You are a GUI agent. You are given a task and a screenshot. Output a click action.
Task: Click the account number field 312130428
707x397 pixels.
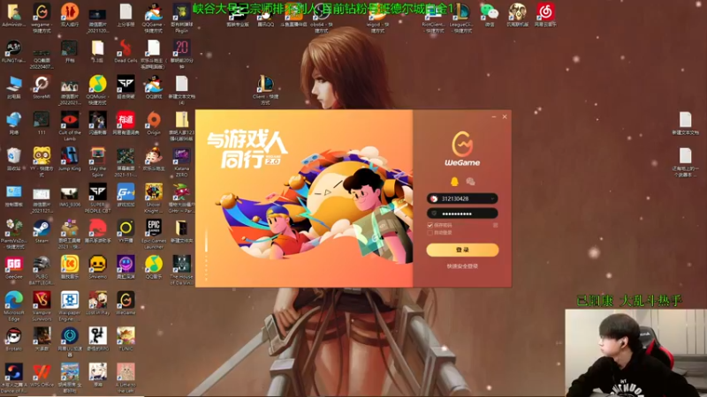pyautogui.click(x=462, y=198)
